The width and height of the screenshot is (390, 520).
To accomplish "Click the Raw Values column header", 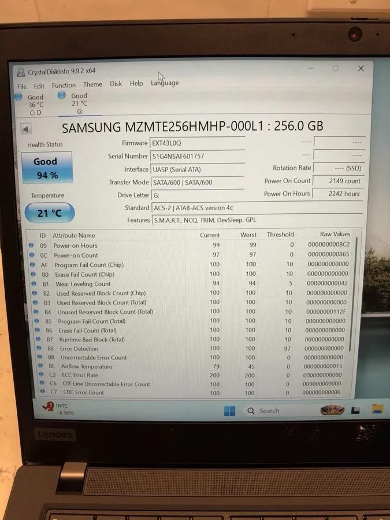I will click(335, 234).
